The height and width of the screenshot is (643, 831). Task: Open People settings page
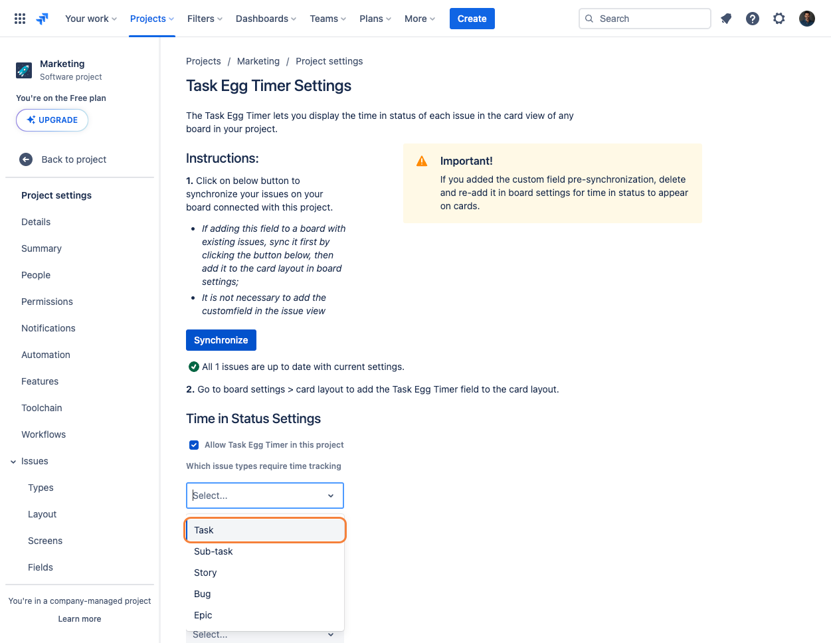click(36, 275)
